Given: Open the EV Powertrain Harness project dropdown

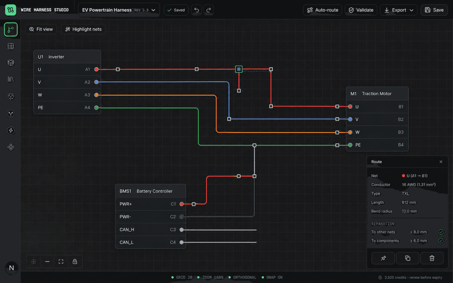Looking at the screenshot, I should click(119, 10).
